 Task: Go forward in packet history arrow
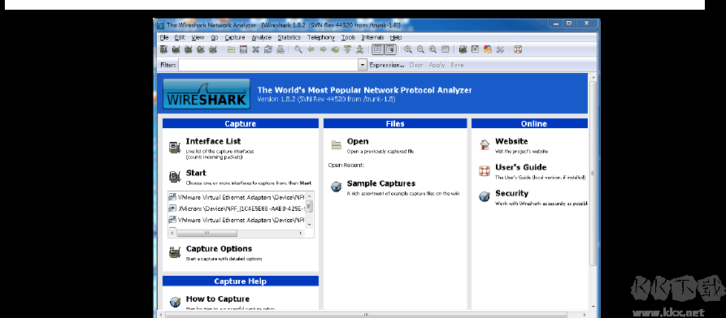click(x=324, y=49)
